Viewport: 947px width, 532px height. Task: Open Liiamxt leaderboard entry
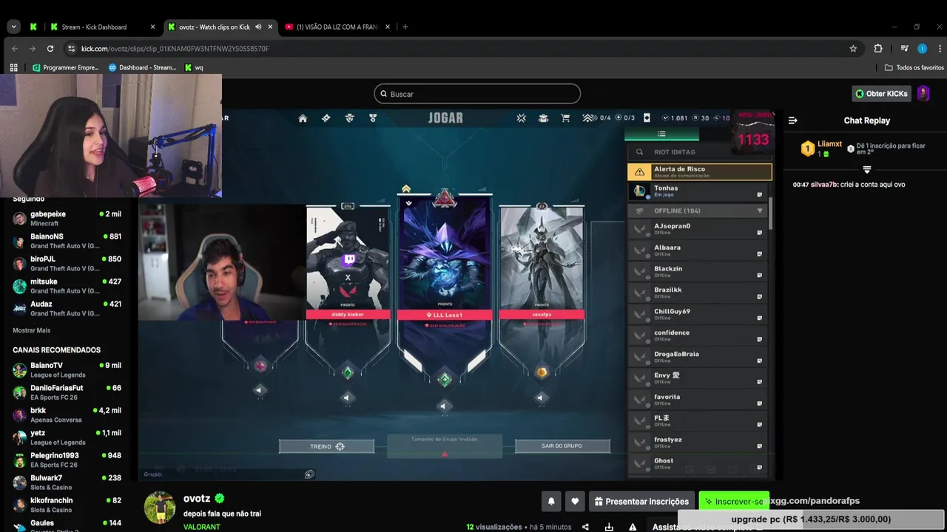coord(822,148)
